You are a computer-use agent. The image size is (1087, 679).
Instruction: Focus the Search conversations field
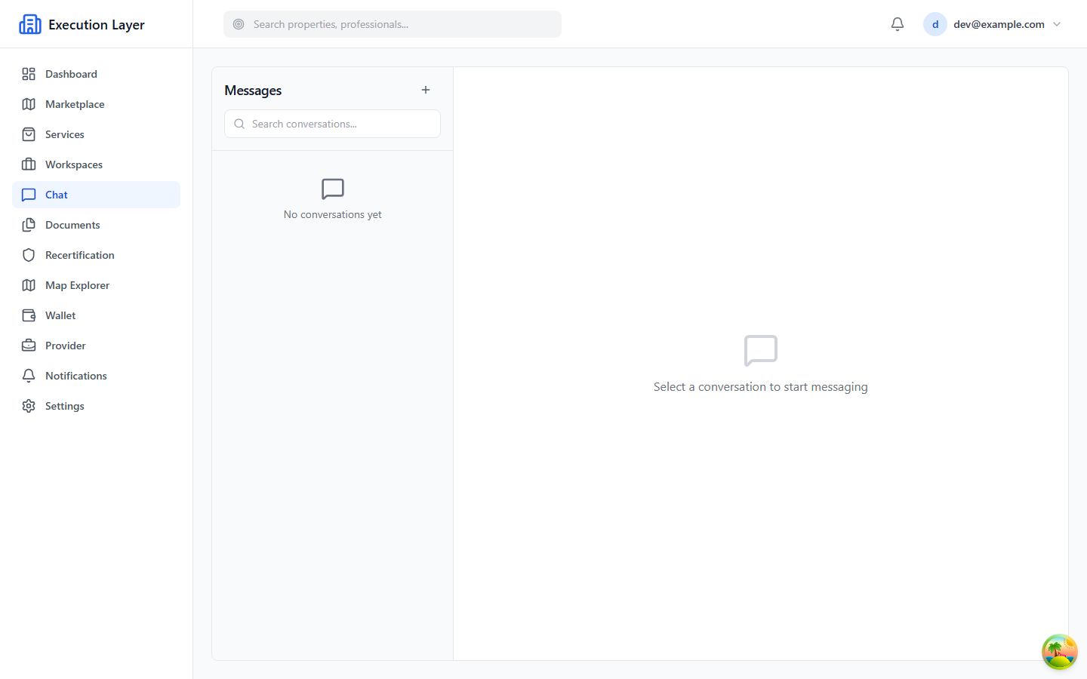(332, 124)
